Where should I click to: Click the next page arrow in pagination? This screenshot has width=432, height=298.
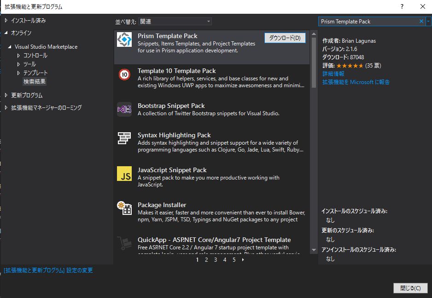click(x=243, y=259)
